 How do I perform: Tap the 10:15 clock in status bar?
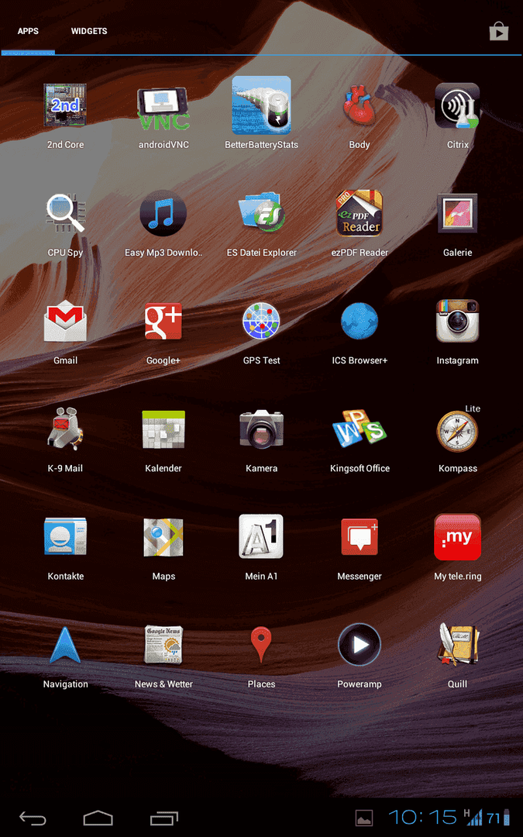(x=423, y=818)
